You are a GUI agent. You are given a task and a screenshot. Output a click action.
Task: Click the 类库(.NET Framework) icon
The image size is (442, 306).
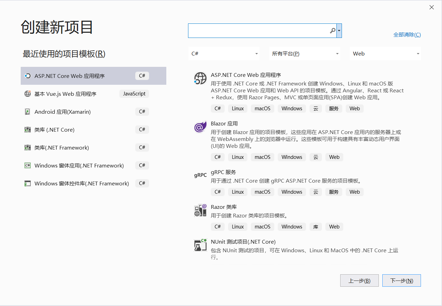[x=28, y=147]
